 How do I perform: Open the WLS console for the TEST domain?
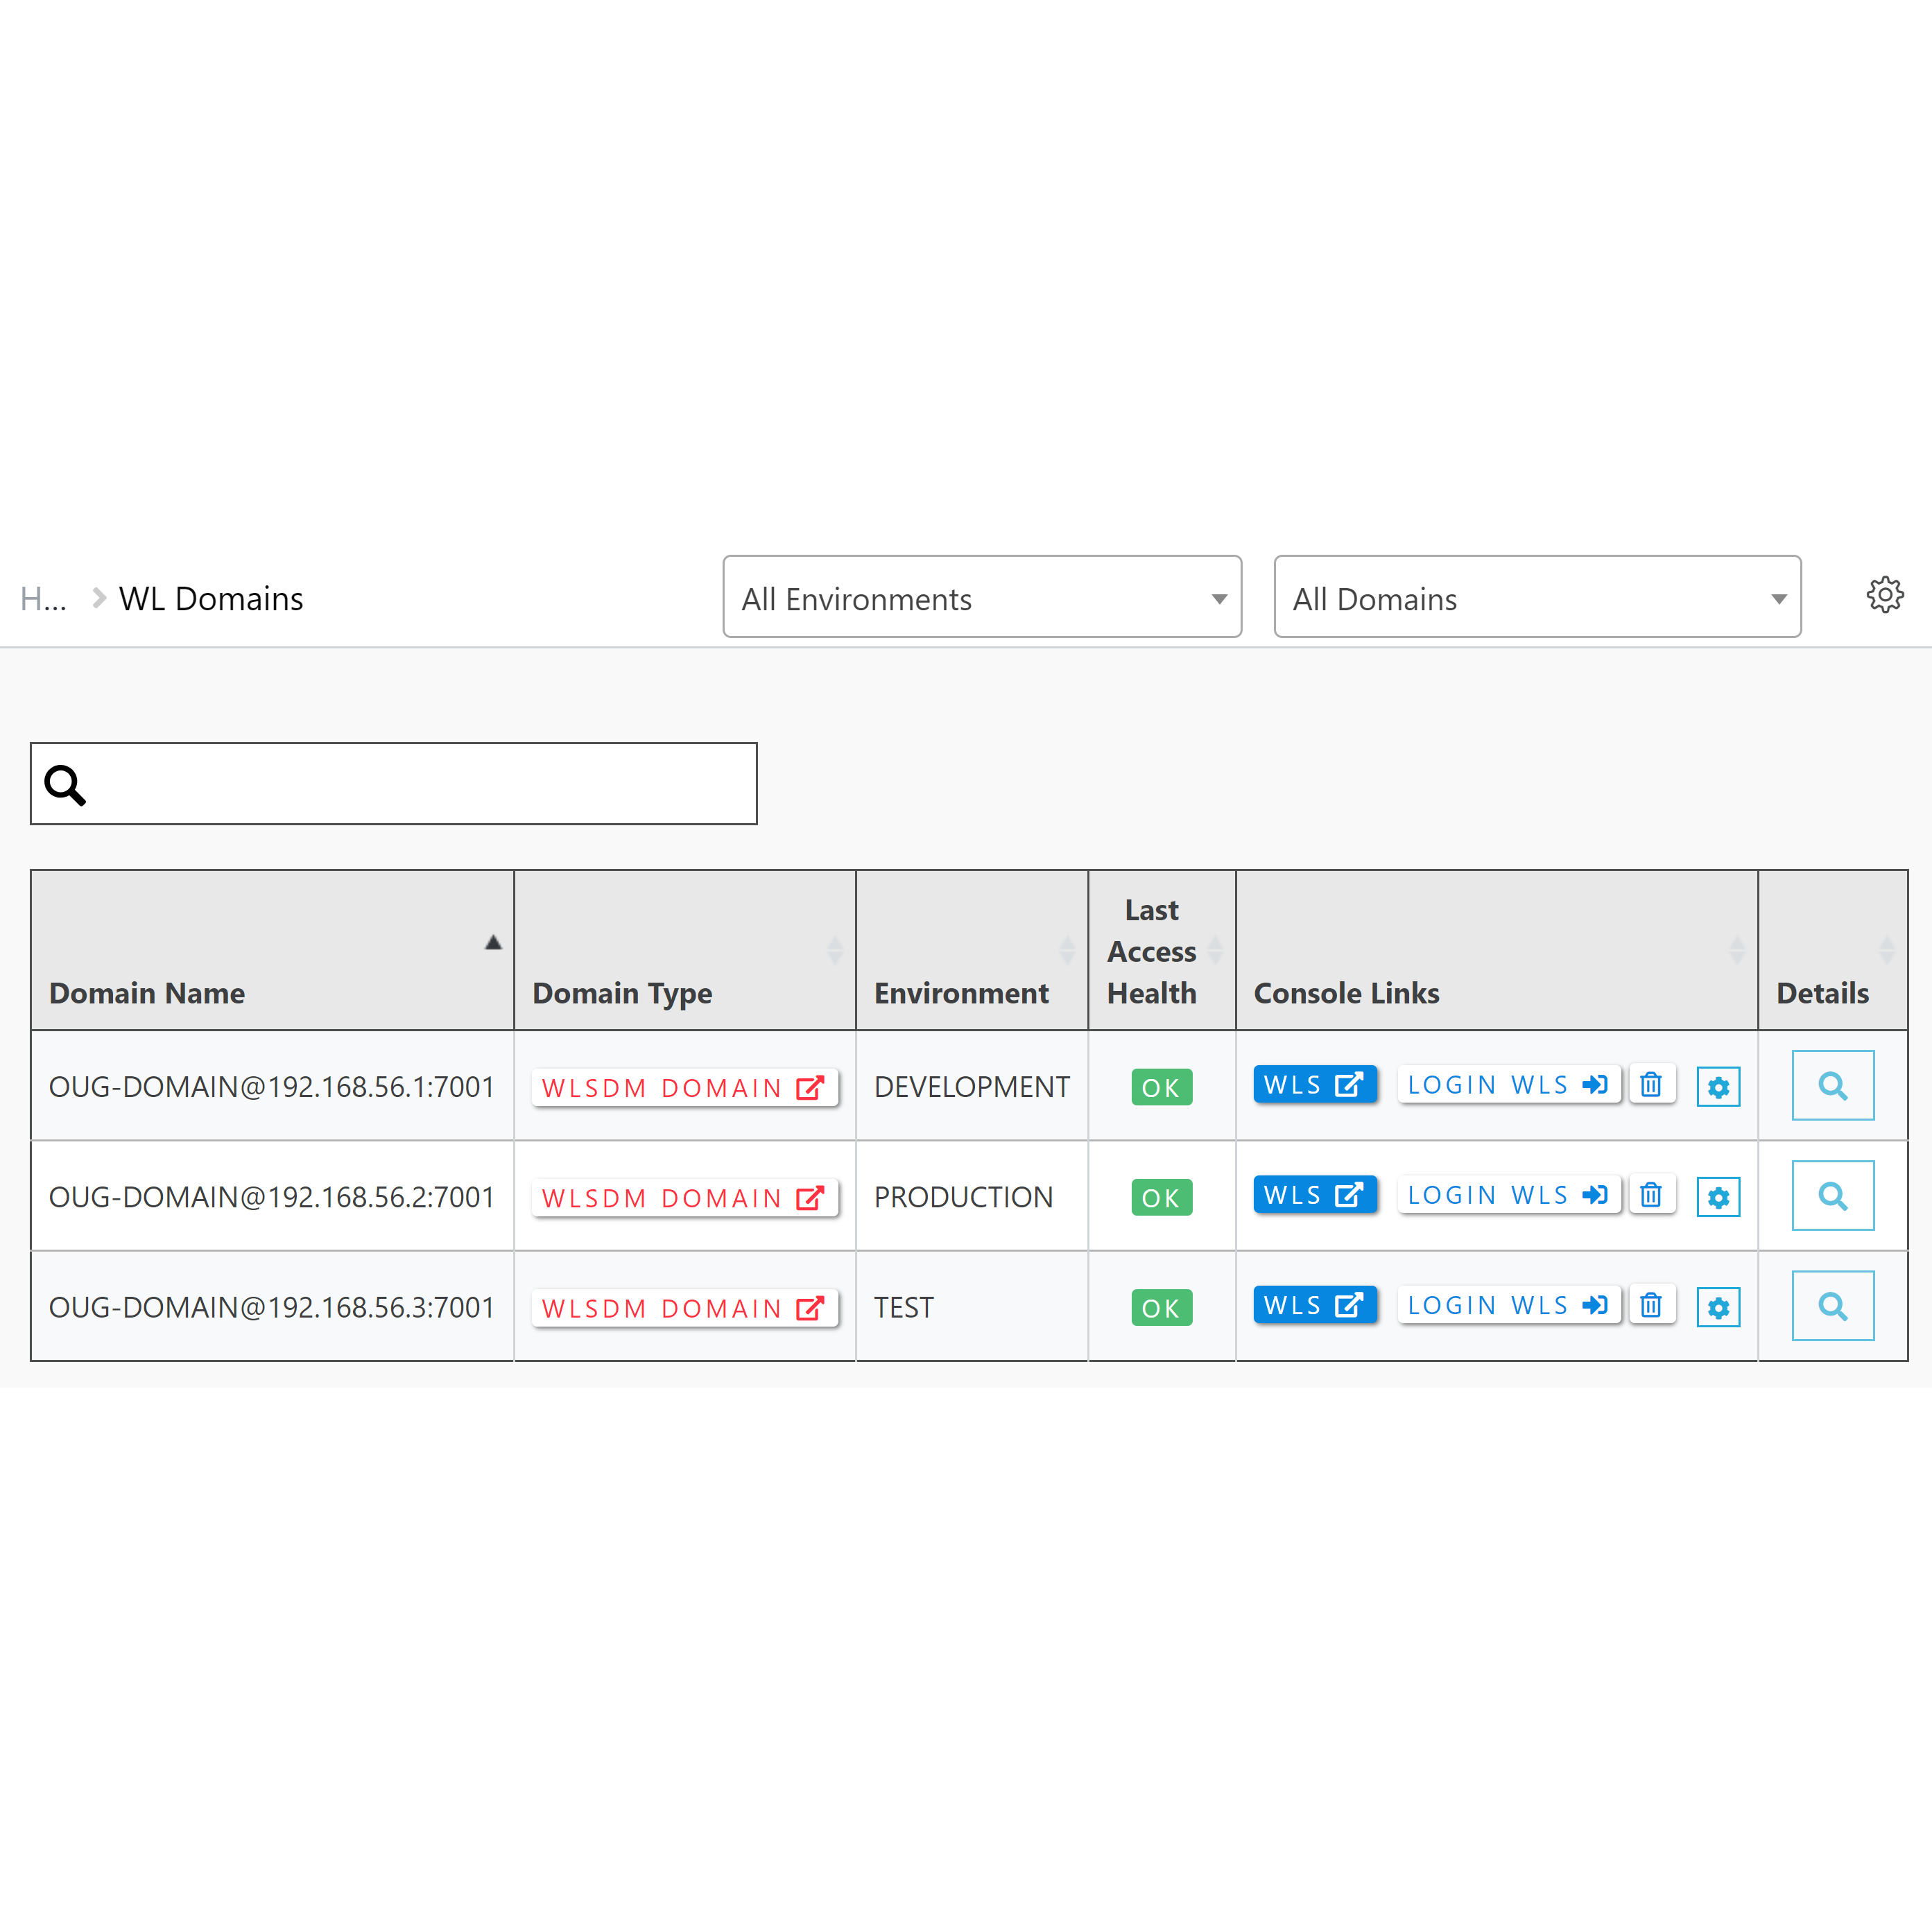pyautogui.click(x=1315, y=1305)
